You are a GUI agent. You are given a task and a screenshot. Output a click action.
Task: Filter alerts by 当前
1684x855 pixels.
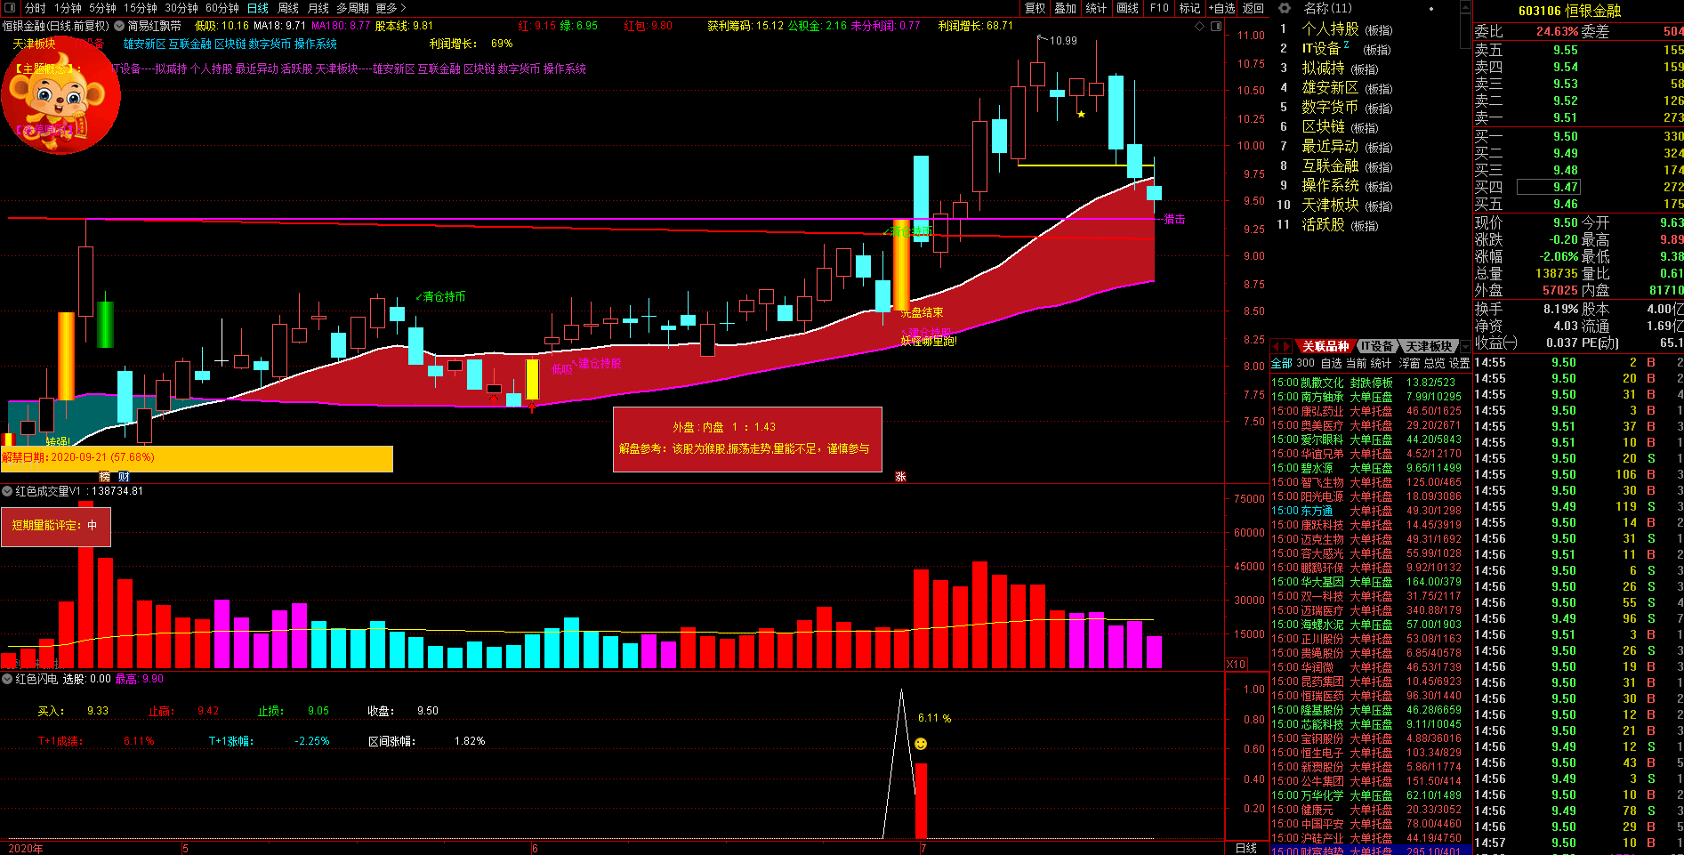1356,363
